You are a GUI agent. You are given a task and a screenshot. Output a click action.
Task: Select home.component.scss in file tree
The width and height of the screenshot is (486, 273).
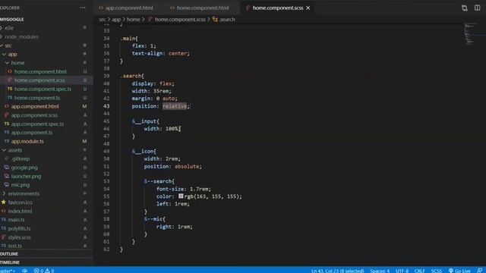tap(39, 80)
